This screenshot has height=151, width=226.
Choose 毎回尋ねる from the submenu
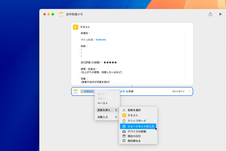(x=138, y=141)
